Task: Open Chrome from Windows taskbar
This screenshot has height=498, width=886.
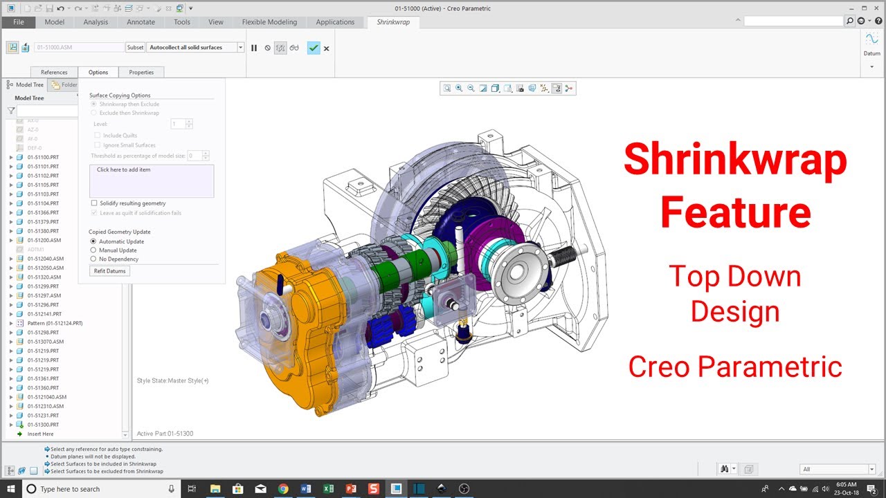Action: point(283,489)
